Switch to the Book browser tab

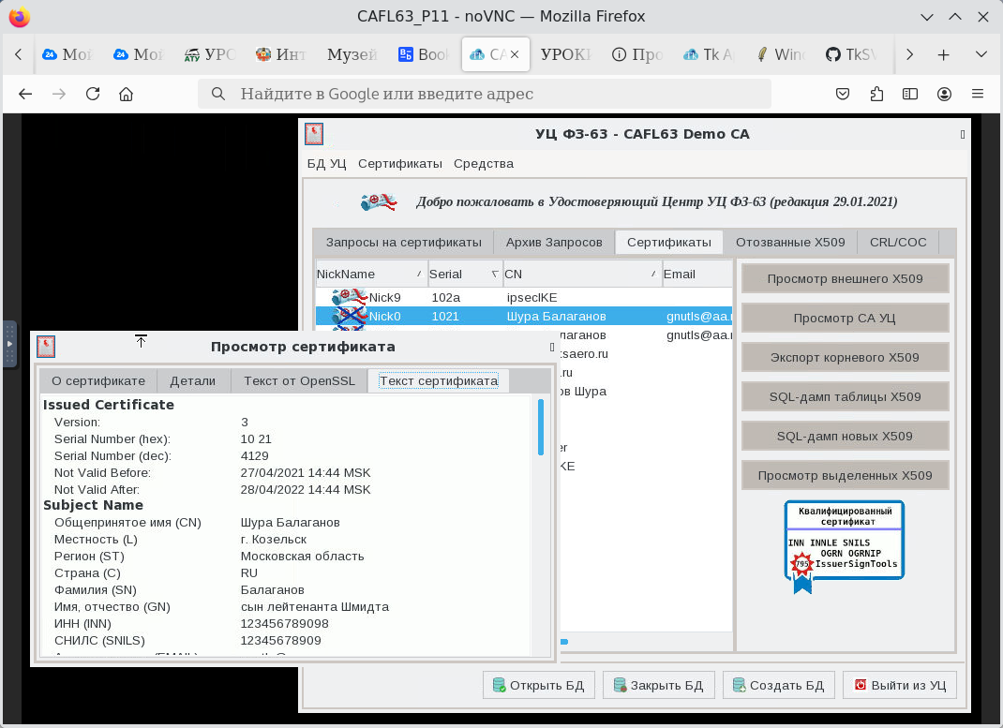[x=424, y=55]
